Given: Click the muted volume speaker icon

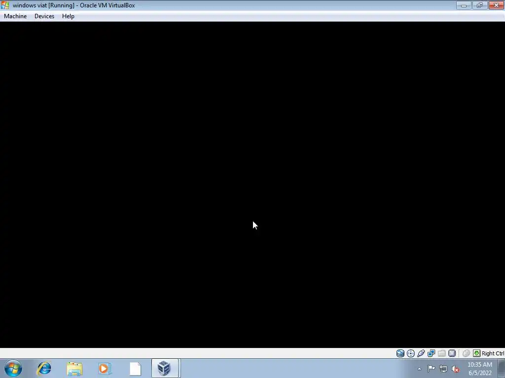Looking at the screenshot, I should pyautogui.click(x=455, y=369).
